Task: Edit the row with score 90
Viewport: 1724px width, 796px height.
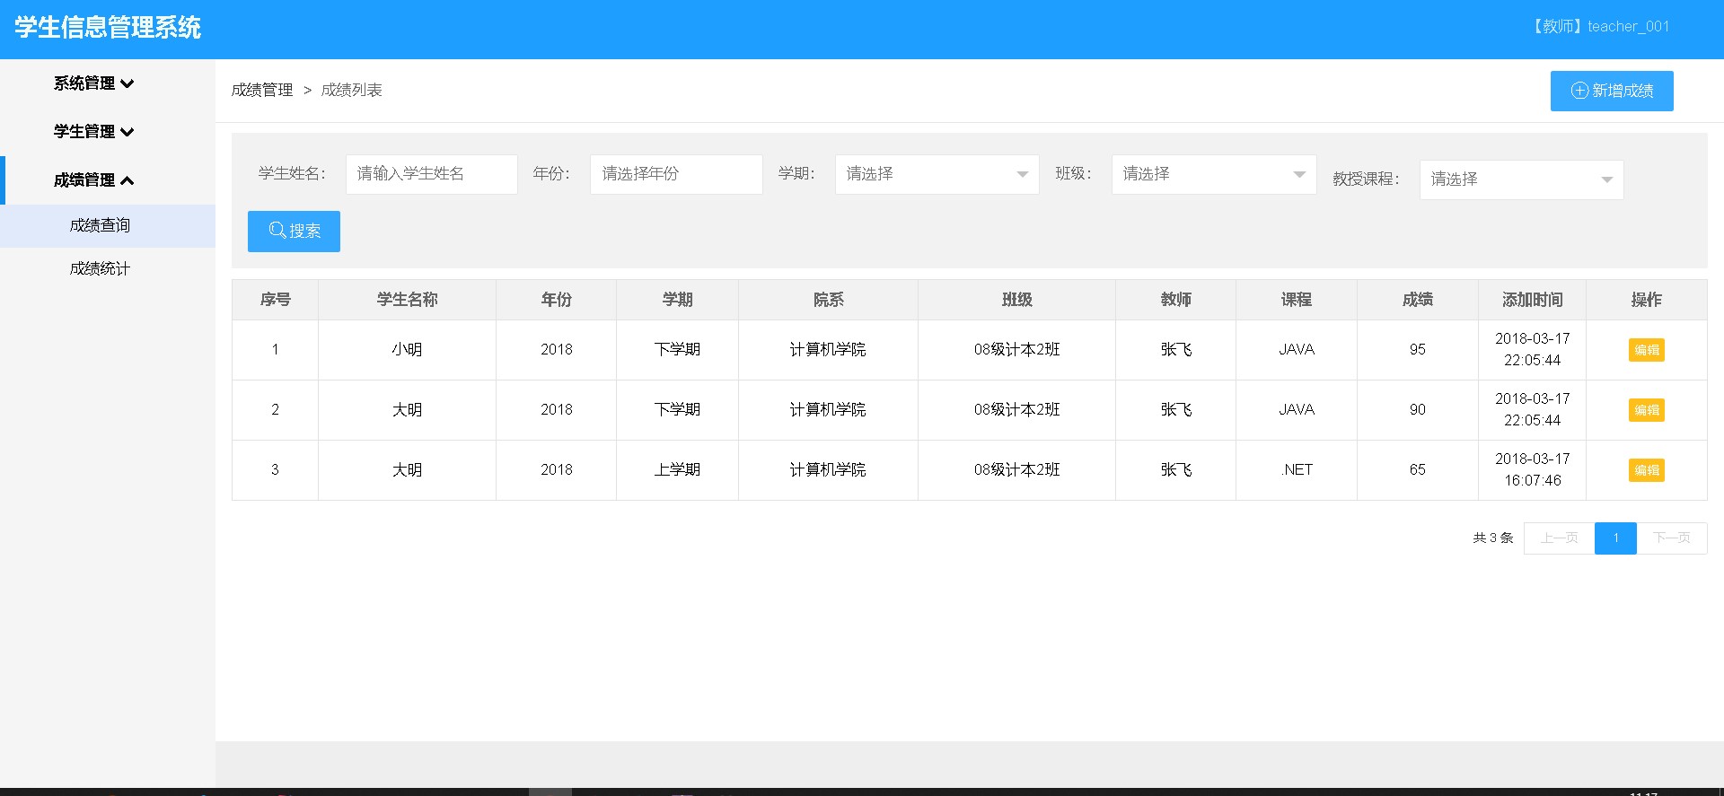Action: [1646, 410]
